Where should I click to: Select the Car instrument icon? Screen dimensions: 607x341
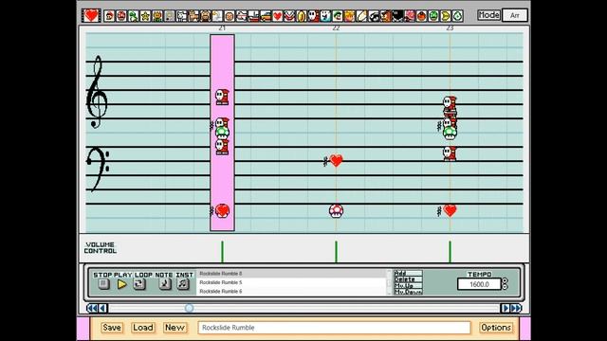point(266,16)
